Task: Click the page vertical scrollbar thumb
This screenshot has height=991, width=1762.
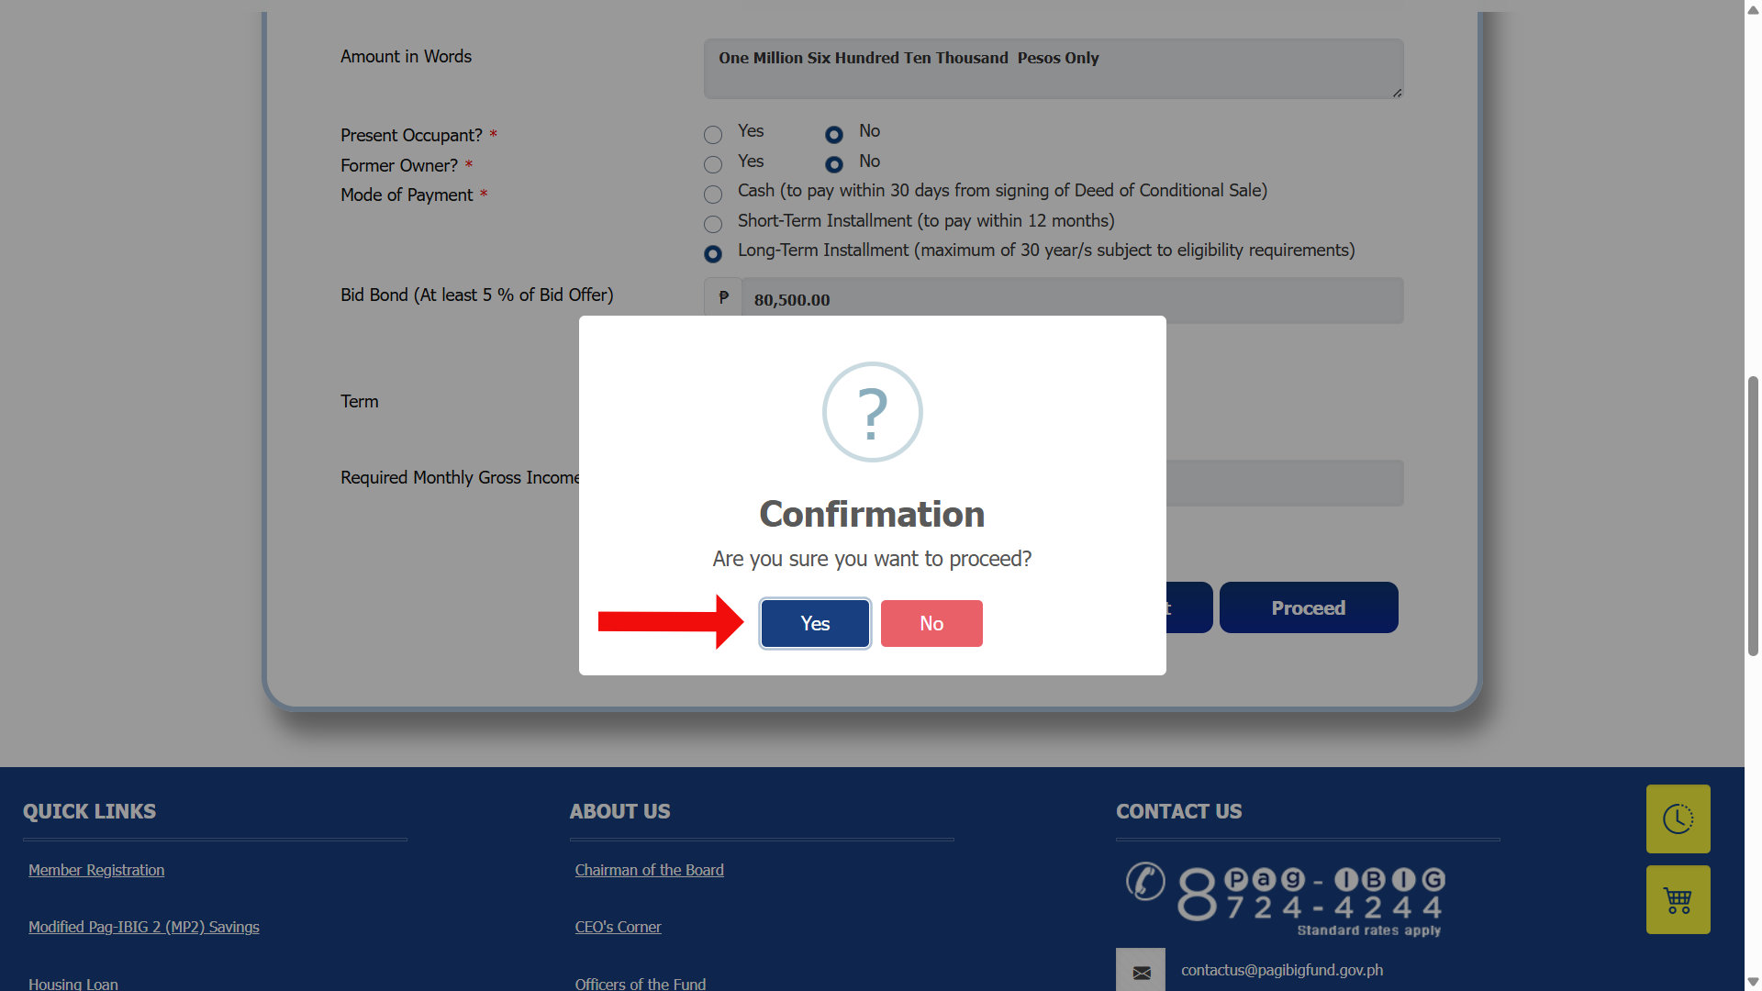Action: click(1753, 516)
